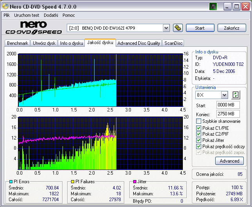Image resolution: width=252 pixels, height=207 pixels.
Task: Click the Start button
Action: [x=200, y=28]
